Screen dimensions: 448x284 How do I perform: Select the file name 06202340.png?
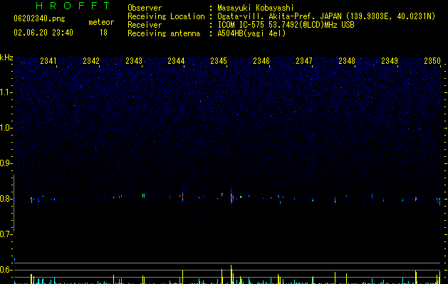(39, 19)
